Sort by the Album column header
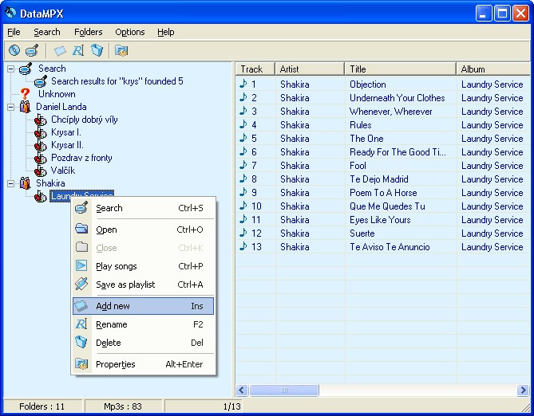534x416 pixels. click(493, 69)
